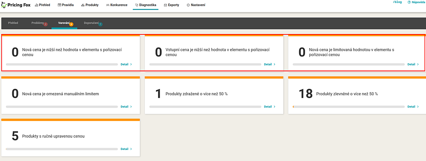Click the number 18 in the zlevněné card

tap(305, 94)
